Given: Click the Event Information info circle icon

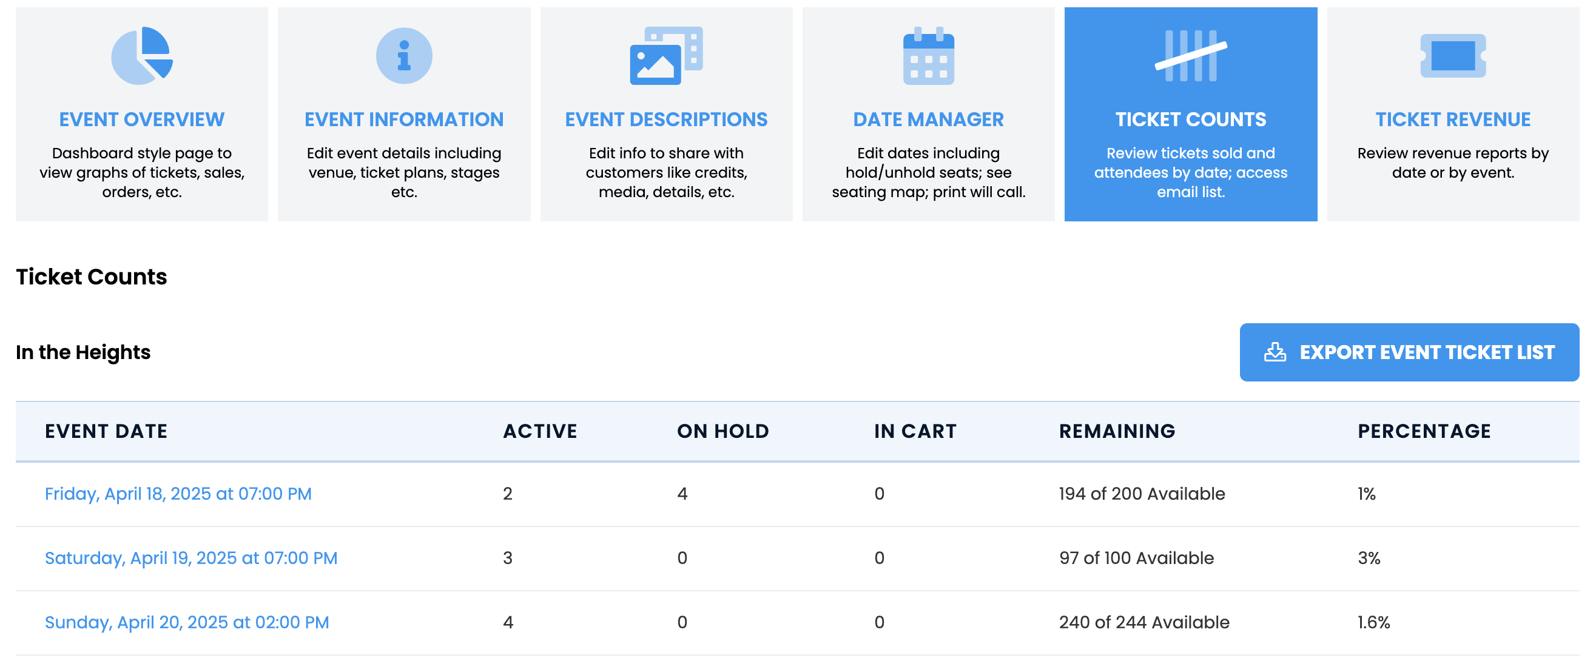Looking at the screenshot, I should click(404, 56).
